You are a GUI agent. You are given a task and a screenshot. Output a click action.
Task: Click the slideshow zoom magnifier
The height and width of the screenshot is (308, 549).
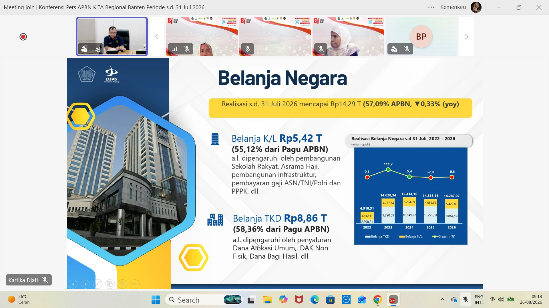coord(122,284)
